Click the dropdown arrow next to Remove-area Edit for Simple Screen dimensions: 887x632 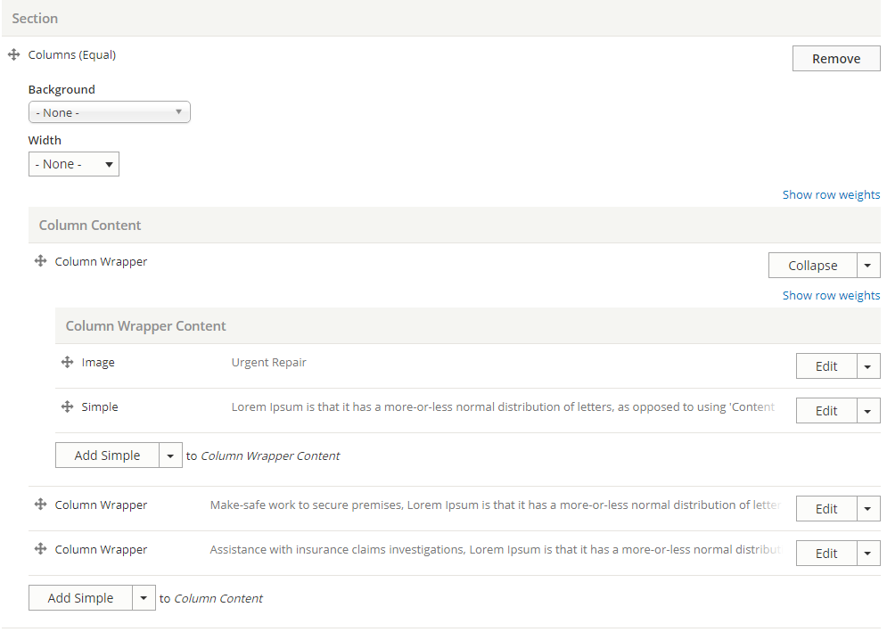coord(867,410)
